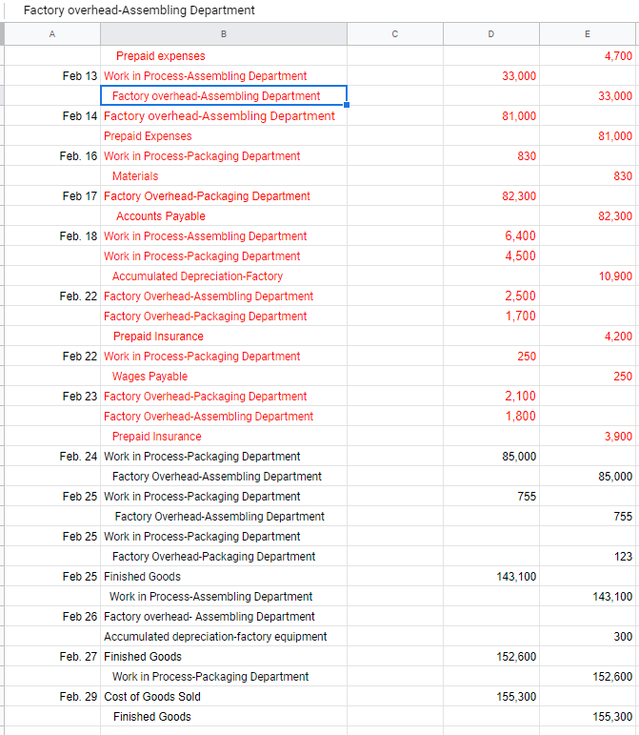Select the 755 credit cell

tap(588, 516)
